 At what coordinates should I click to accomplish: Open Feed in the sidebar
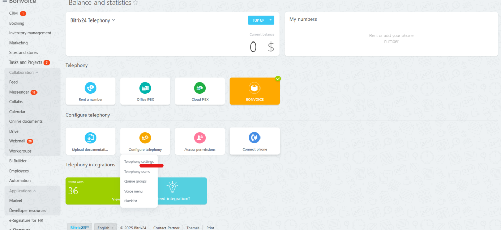(x=13, y=82)
